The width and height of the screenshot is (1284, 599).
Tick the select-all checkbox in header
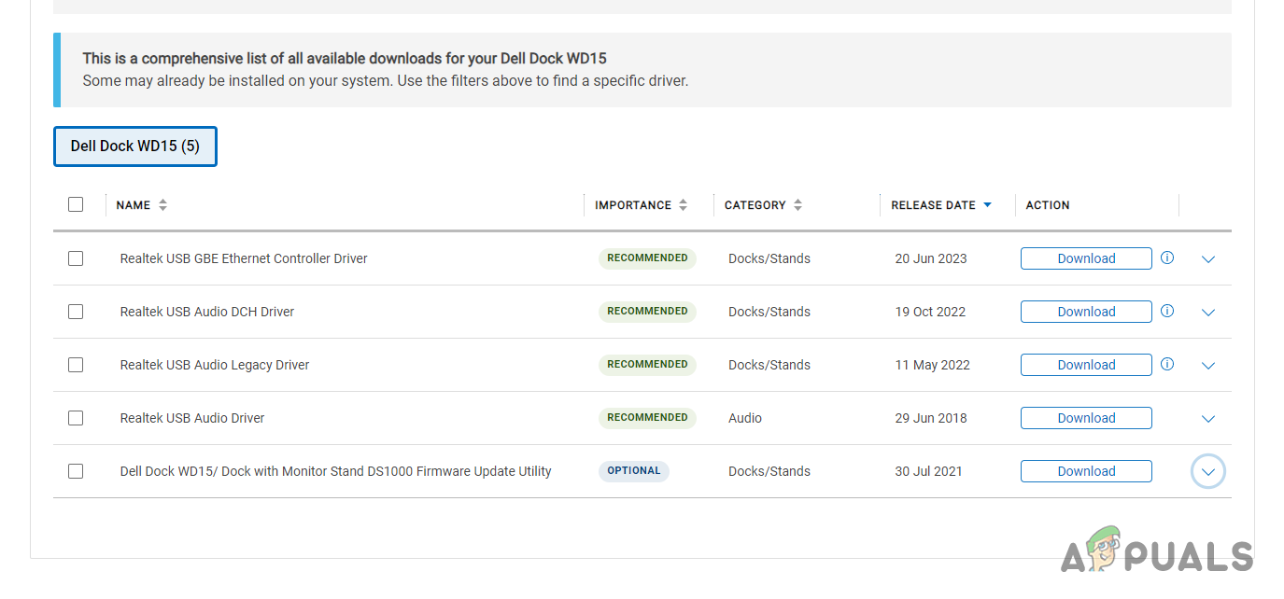pos(76,204)
